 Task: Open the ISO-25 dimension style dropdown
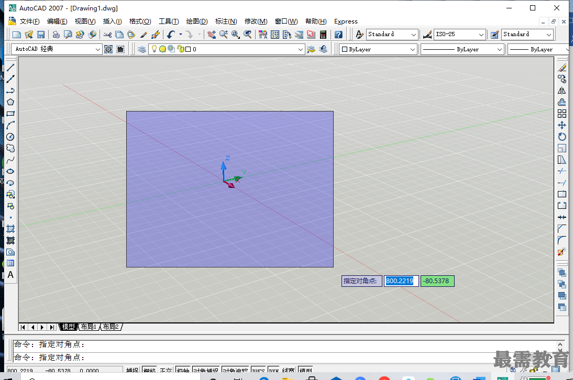pos(481,35)
